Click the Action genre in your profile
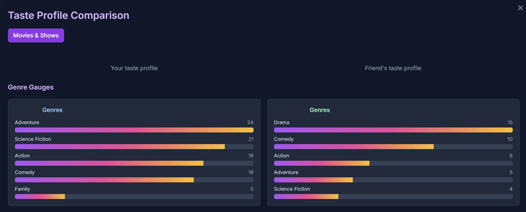 pos(22,155)
